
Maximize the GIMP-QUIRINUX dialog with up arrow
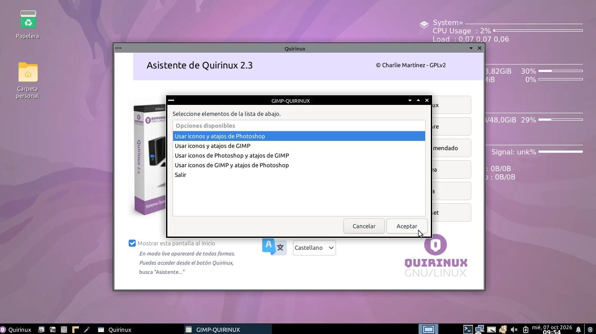(418, 101)
